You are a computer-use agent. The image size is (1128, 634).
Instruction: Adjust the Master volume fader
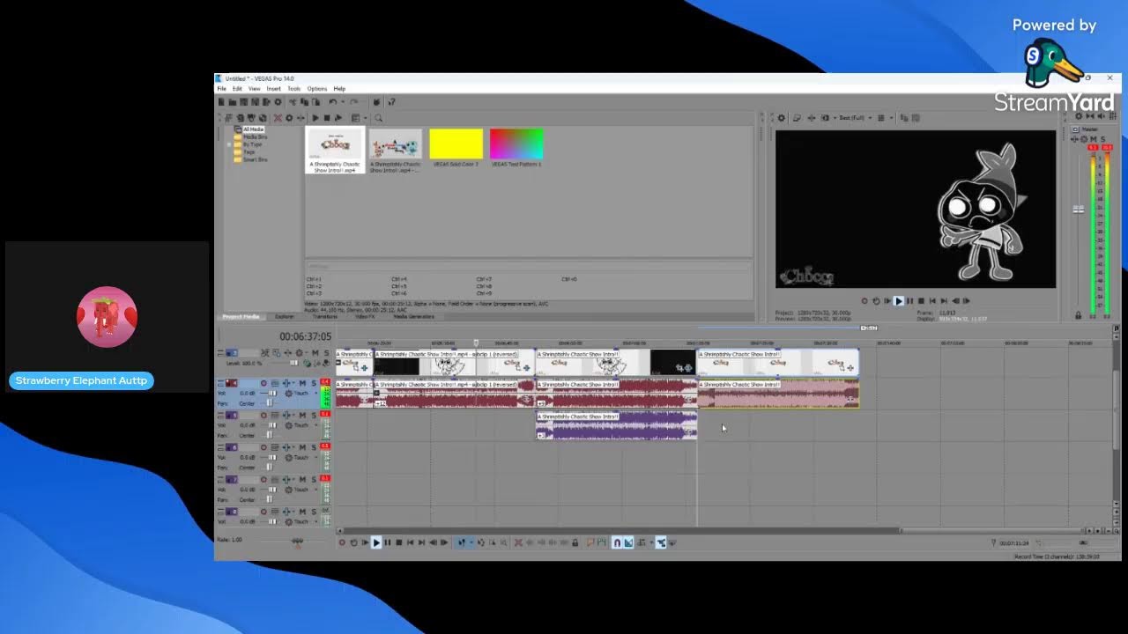point(1078,210)
